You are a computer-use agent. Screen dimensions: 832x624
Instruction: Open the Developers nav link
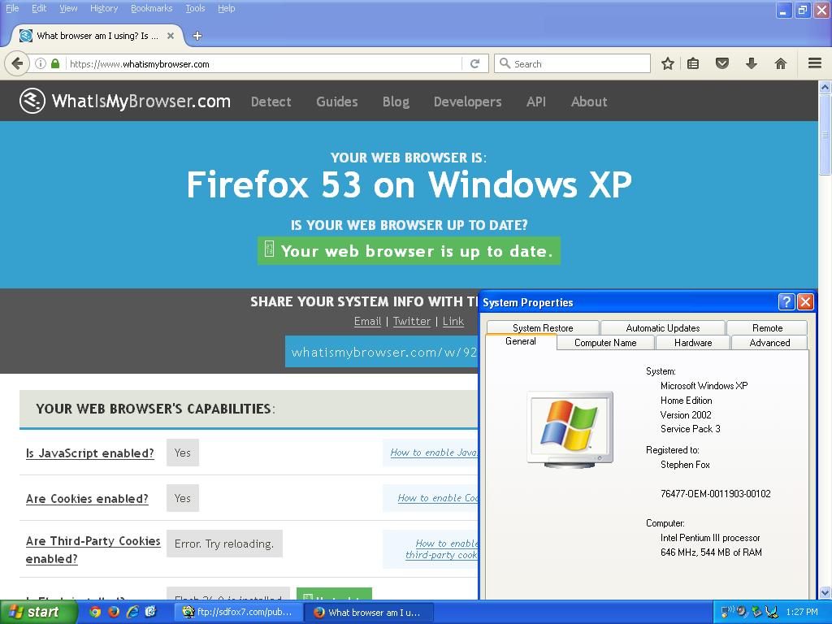click(x=467, y=102)
